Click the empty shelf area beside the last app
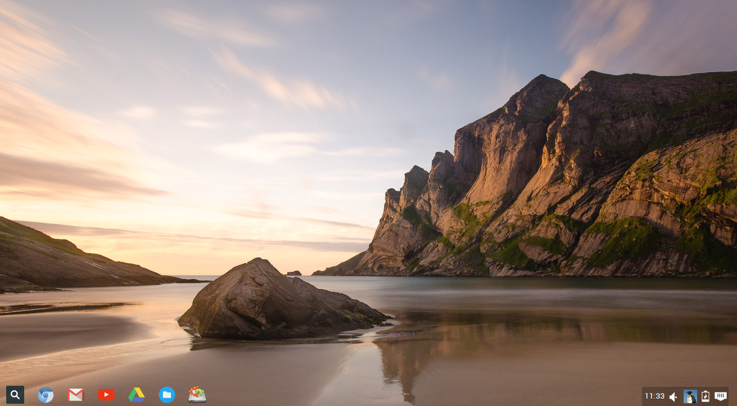 point(422,395)
